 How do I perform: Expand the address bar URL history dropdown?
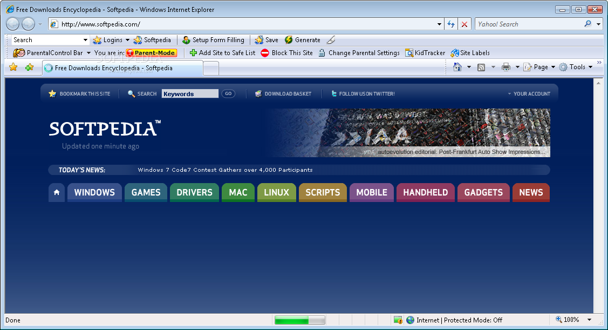(439, 24)
